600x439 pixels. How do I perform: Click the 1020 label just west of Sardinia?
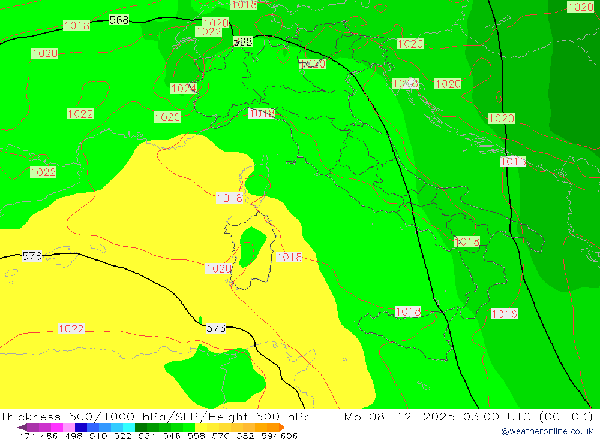218,268
